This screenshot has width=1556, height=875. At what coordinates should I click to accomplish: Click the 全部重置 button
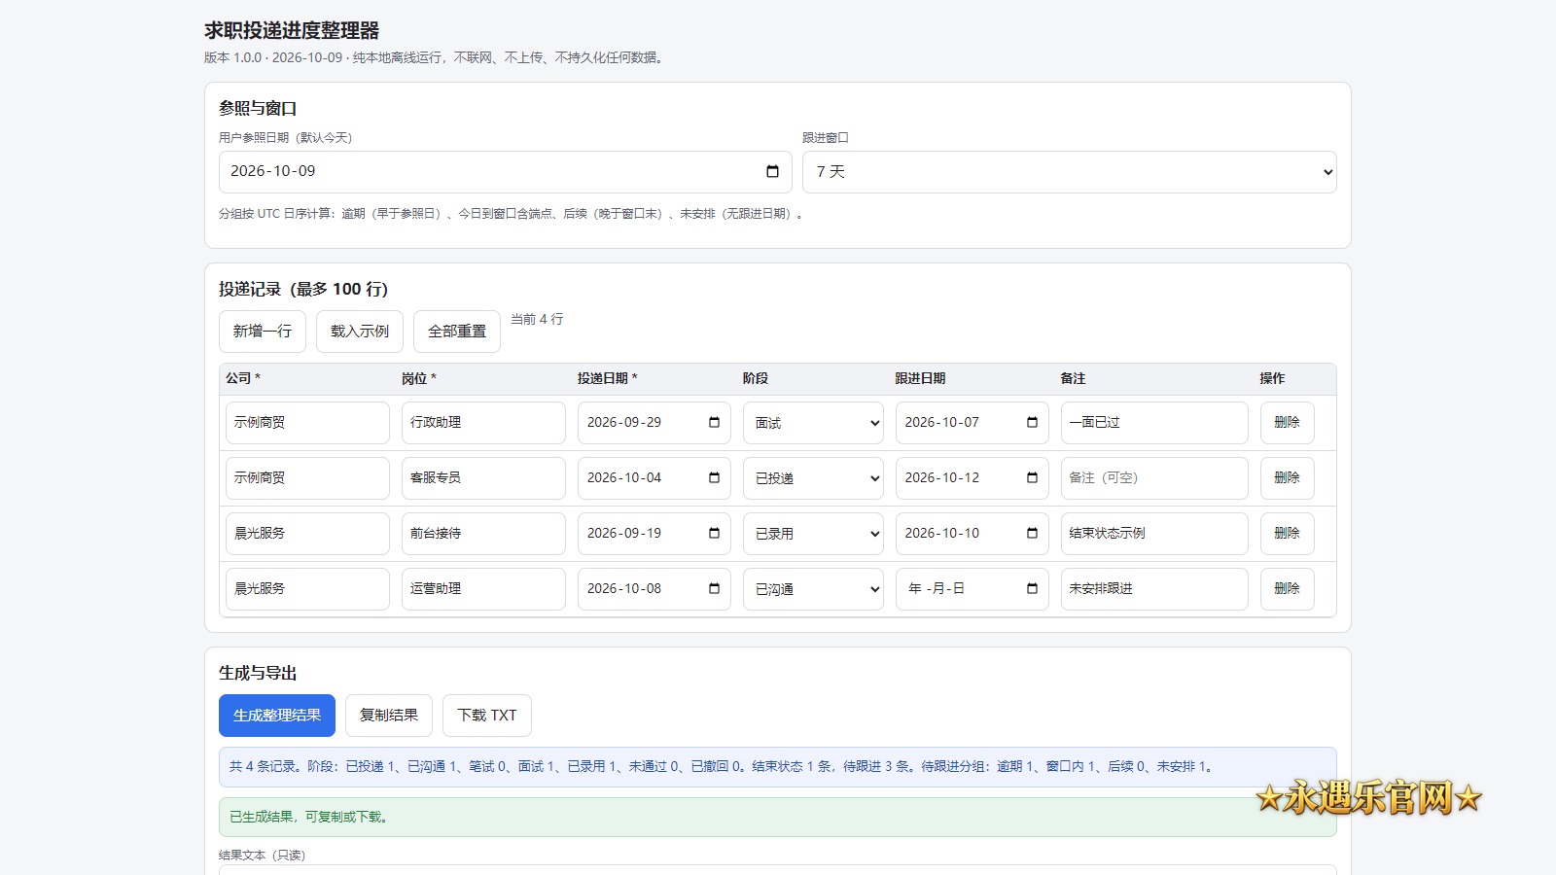point(457,332)
